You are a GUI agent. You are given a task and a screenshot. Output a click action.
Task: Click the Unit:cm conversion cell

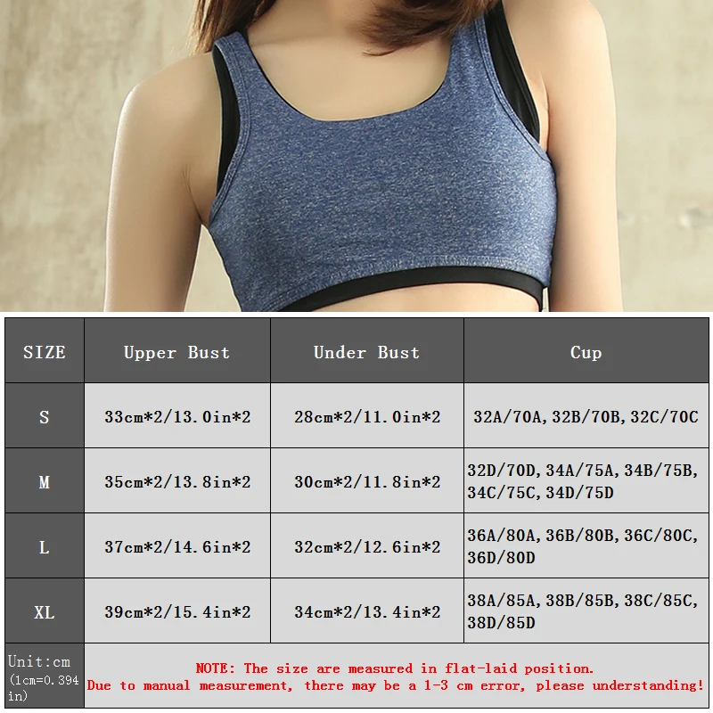[x=45, y=676]
